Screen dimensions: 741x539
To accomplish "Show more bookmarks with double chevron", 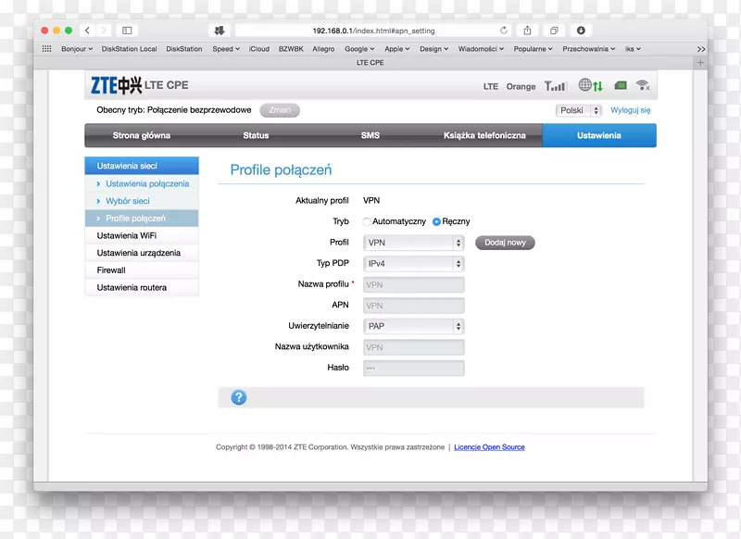I will point(701,49).
